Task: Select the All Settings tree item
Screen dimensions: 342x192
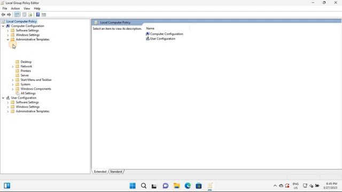Action: click(28, 93)
